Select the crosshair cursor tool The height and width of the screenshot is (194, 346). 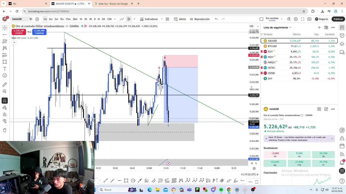(x=5, y=28)
